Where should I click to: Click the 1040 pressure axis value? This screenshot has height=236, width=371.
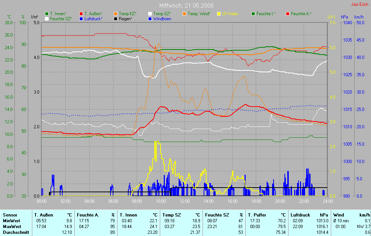pos(347,23)
